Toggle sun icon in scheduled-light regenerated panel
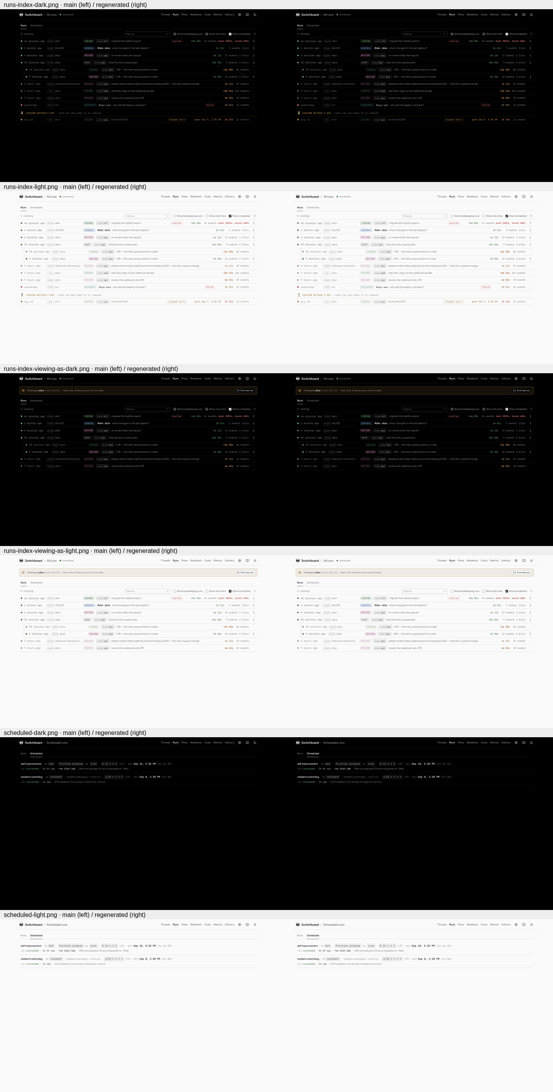Image resolution: width=553 pixels, height=1092 pixels. (x=531, y=925)
